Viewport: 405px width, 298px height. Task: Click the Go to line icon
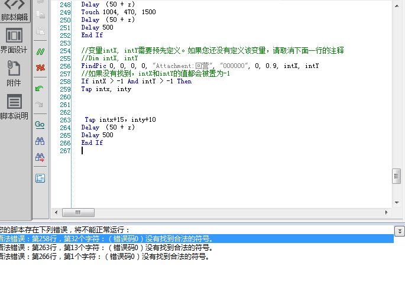point(40,125)
